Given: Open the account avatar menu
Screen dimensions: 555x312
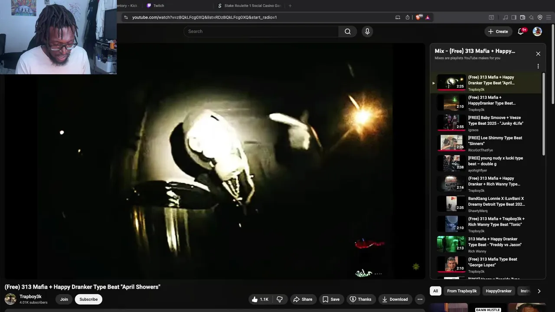Looking at the screenshot, I should pos(537,31).
